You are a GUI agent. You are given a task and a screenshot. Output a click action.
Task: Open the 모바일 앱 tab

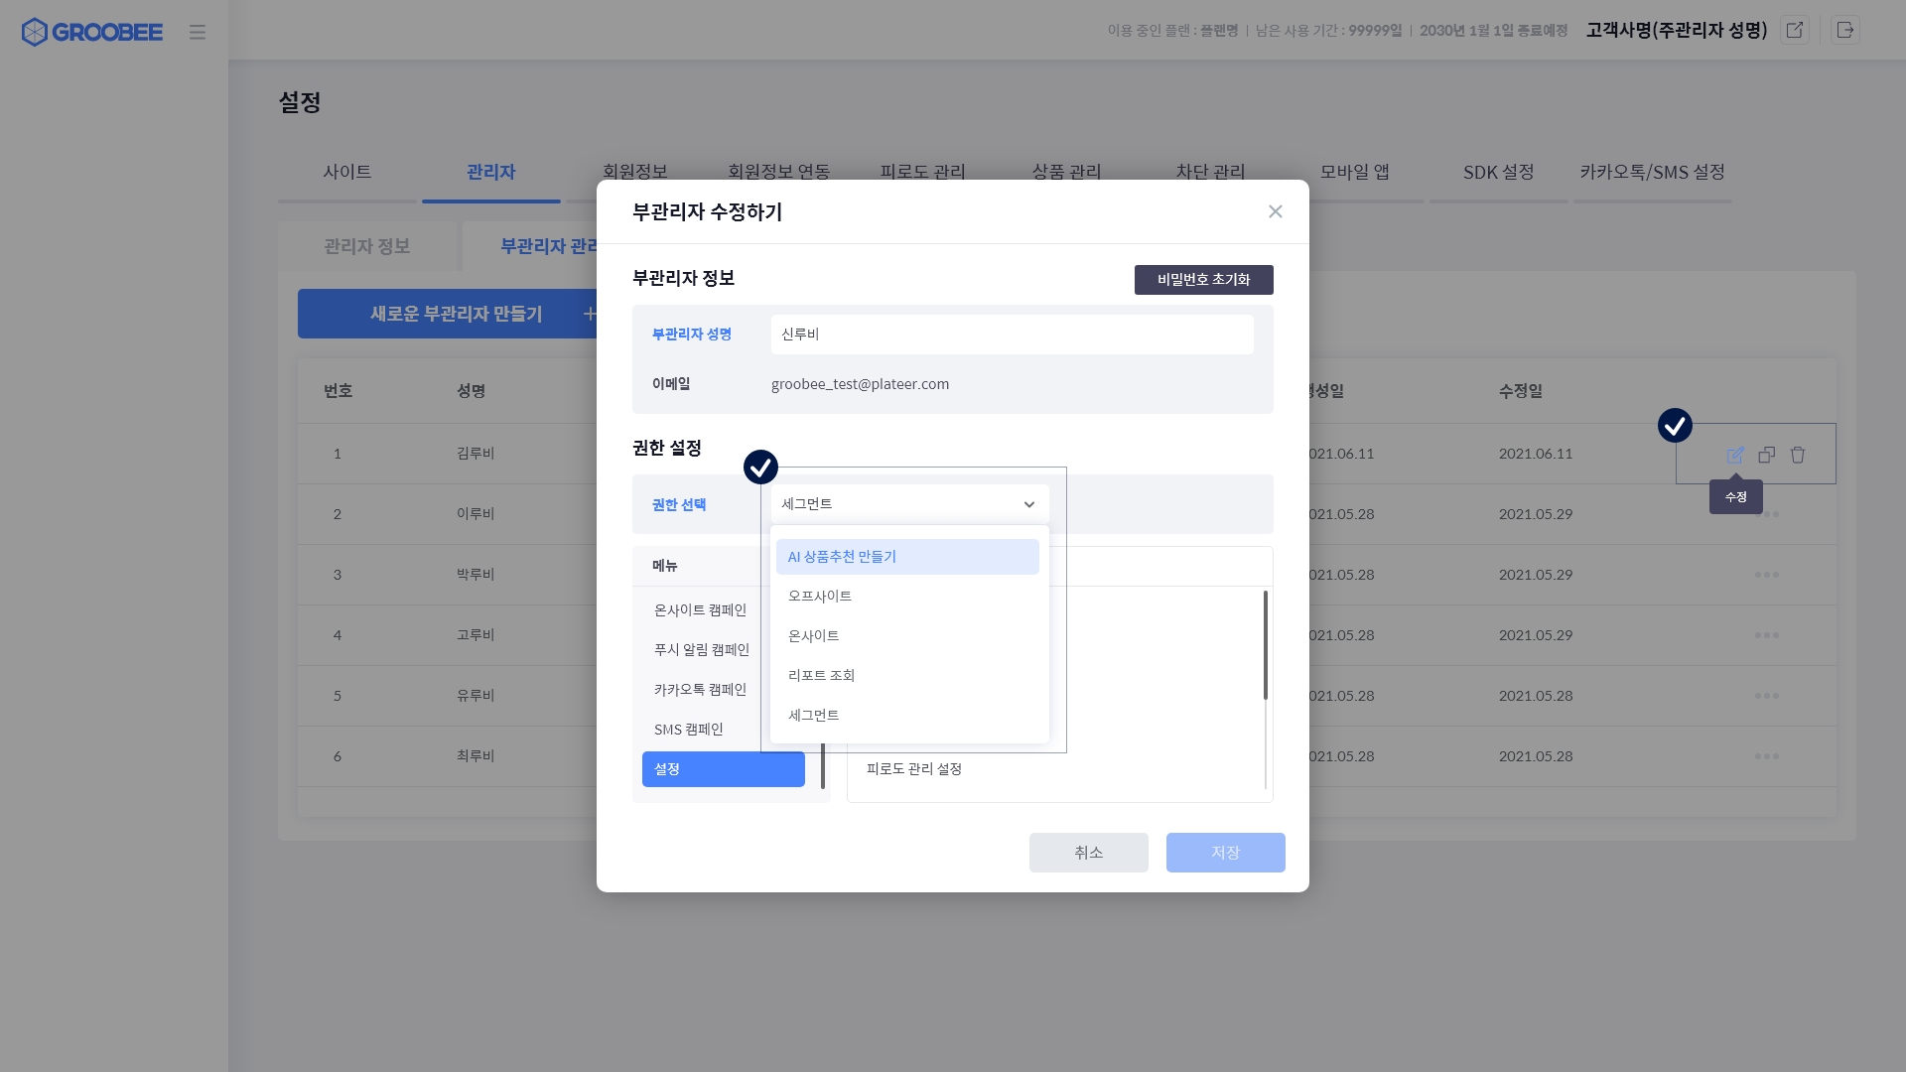click(x=1354, y=172)
